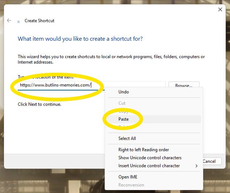The image size is (230, 193).
Task: Click the item location text field
Action: tap(92, 85)
